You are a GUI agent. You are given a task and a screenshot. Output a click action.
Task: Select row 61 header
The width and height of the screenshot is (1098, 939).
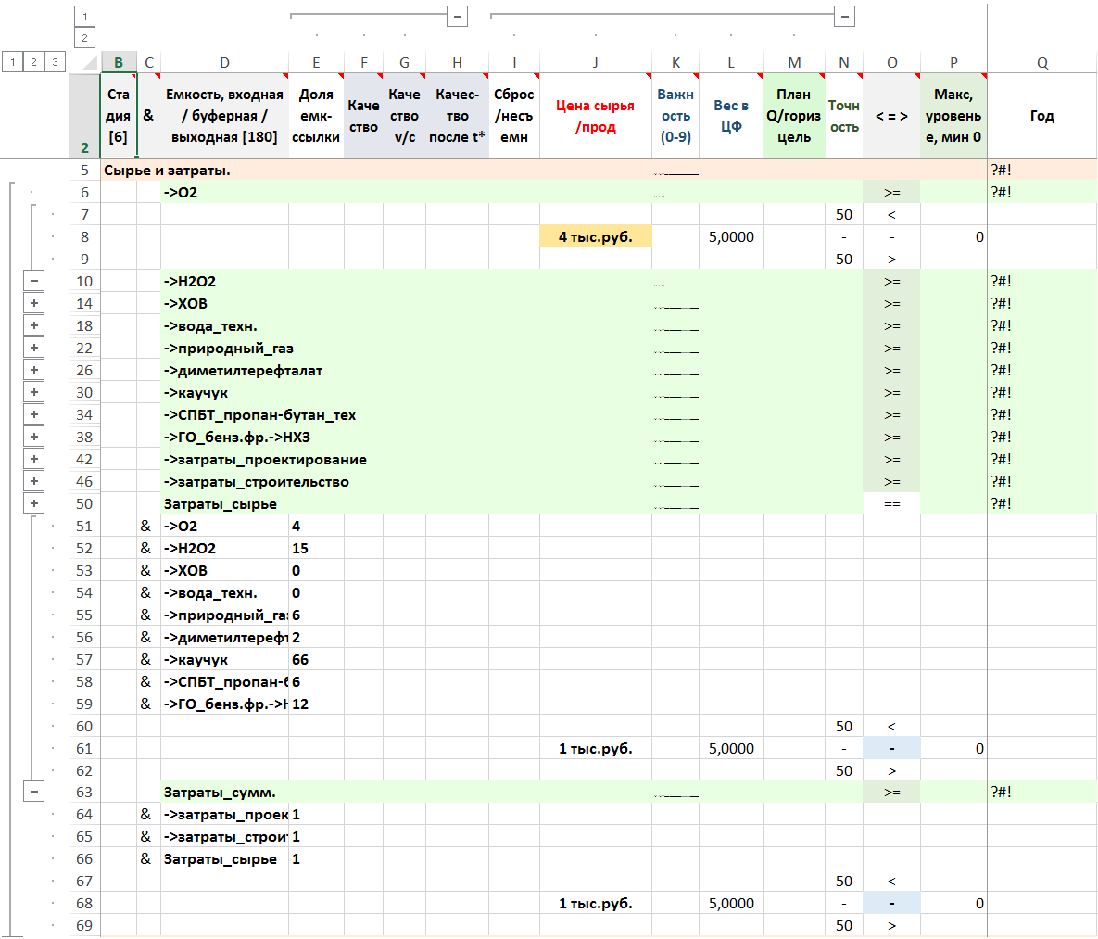pos(84,748)
